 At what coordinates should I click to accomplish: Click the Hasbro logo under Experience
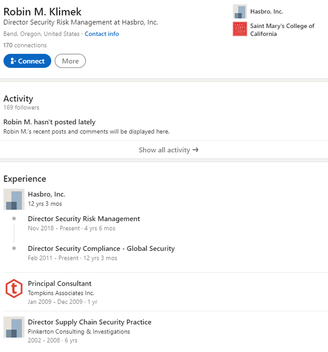point(13,199)
